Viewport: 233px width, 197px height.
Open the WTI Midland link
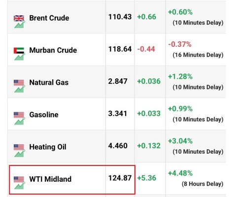[50, 179]
